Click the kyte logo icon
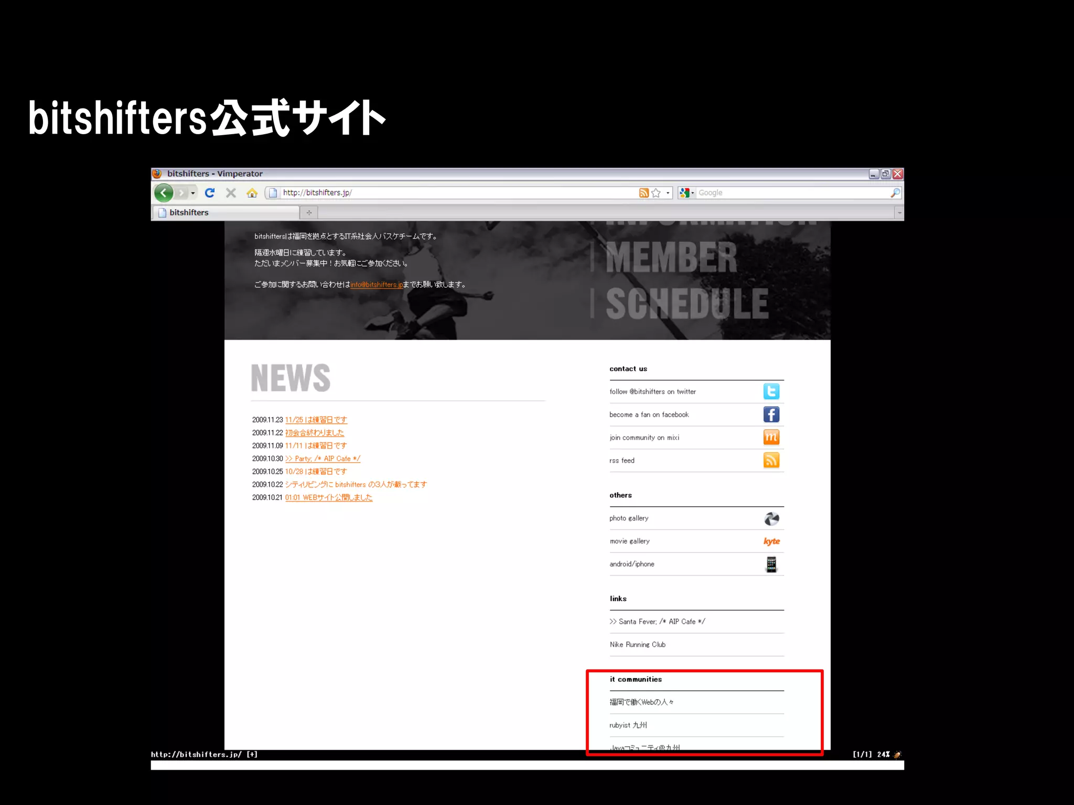This screenshot has height=805, width=1074. (x=771, y=541)
